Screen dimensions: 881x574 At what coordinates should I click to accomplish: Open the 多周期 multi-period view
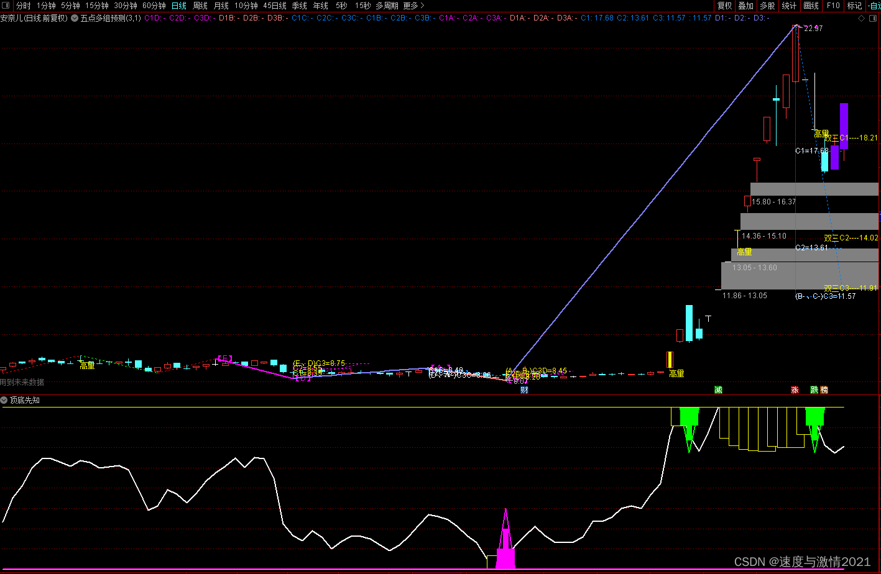[387, 6]
